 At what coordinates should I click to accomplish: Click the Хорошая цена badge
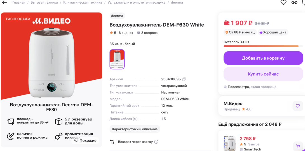click(273, 32)
